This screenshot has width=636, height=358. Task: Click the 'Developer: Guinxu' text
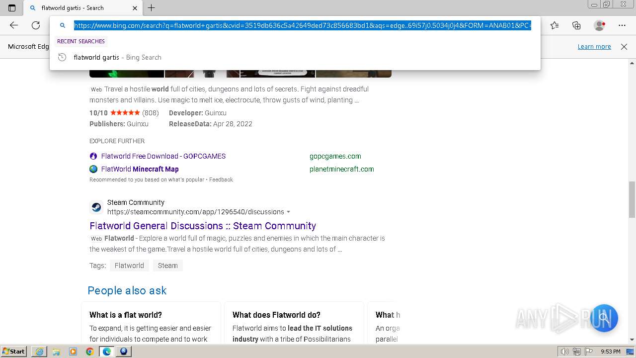point(198,113)
